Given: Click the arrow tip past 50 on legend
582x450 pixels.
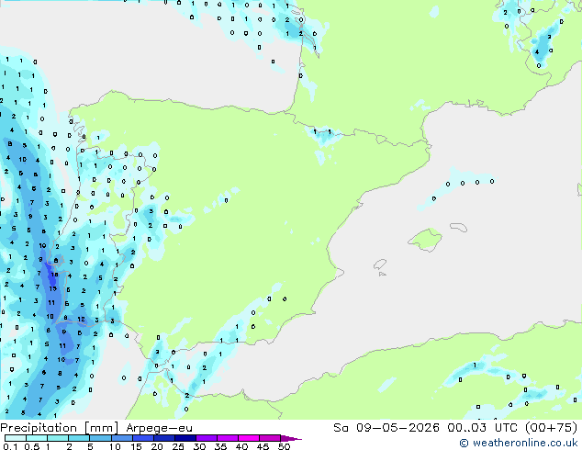Looking at the screenshot, I should [291, 438].
